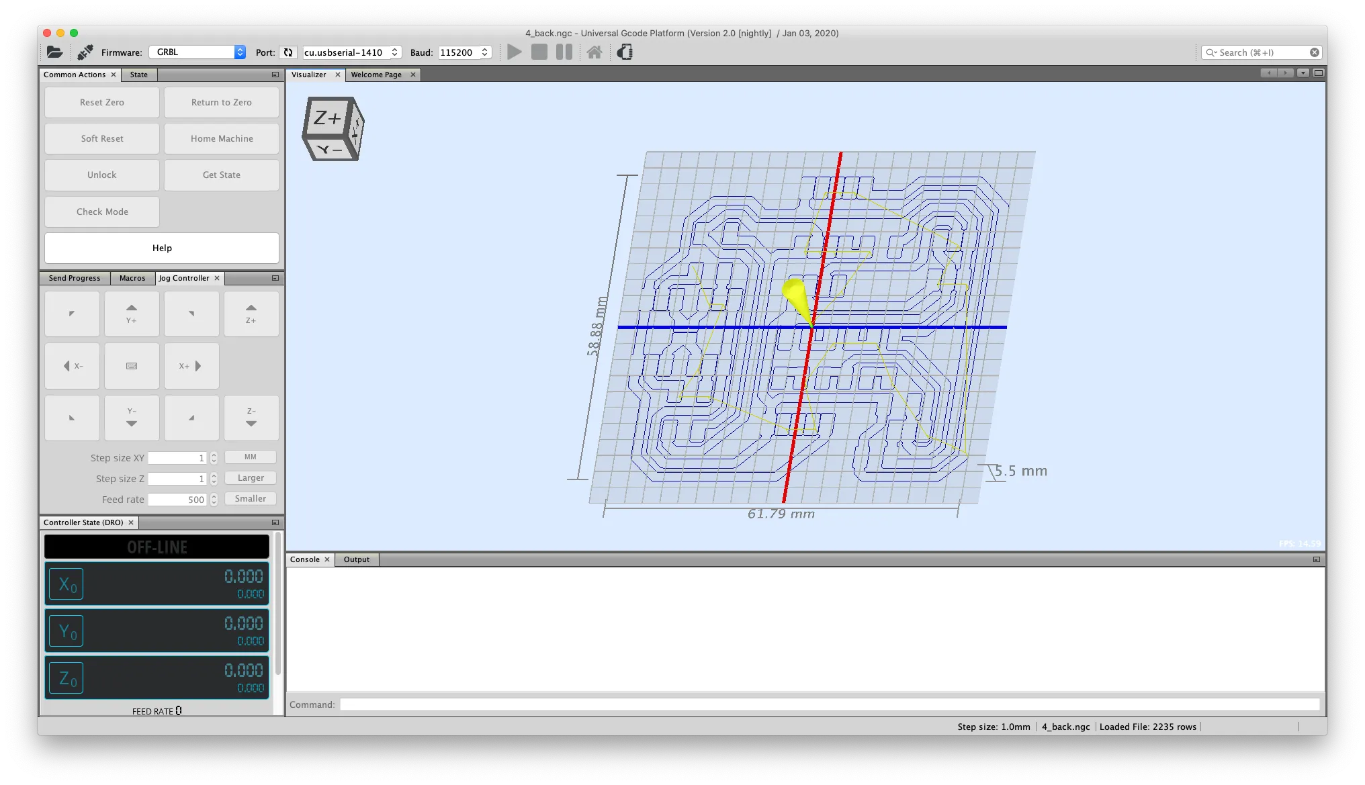Click the Help button

162,248
